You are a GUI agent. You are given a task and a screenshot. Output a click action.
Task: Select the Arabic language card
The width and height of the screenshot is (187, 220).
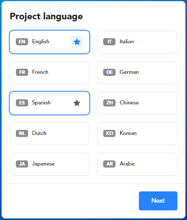pos(137,164)
